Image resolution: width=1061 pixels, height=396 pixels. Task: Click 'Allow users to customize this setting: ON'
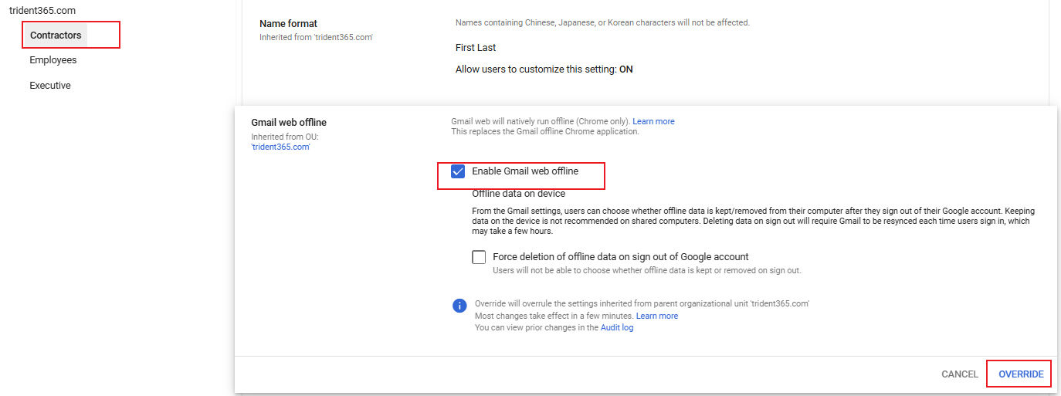click(x=544, y=69)
